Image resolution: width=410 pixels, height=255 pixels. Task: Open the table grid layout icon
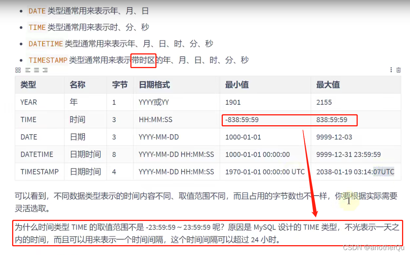[x=18, y=70]
